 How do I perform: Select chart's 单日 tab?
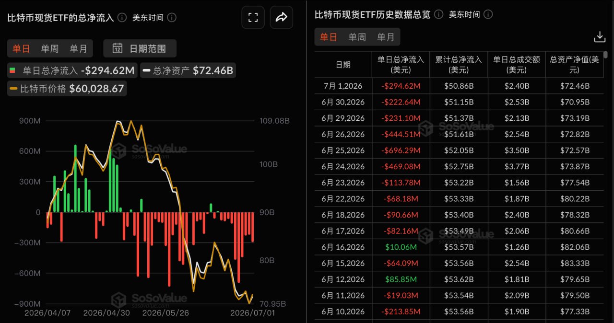click(21, 48)
